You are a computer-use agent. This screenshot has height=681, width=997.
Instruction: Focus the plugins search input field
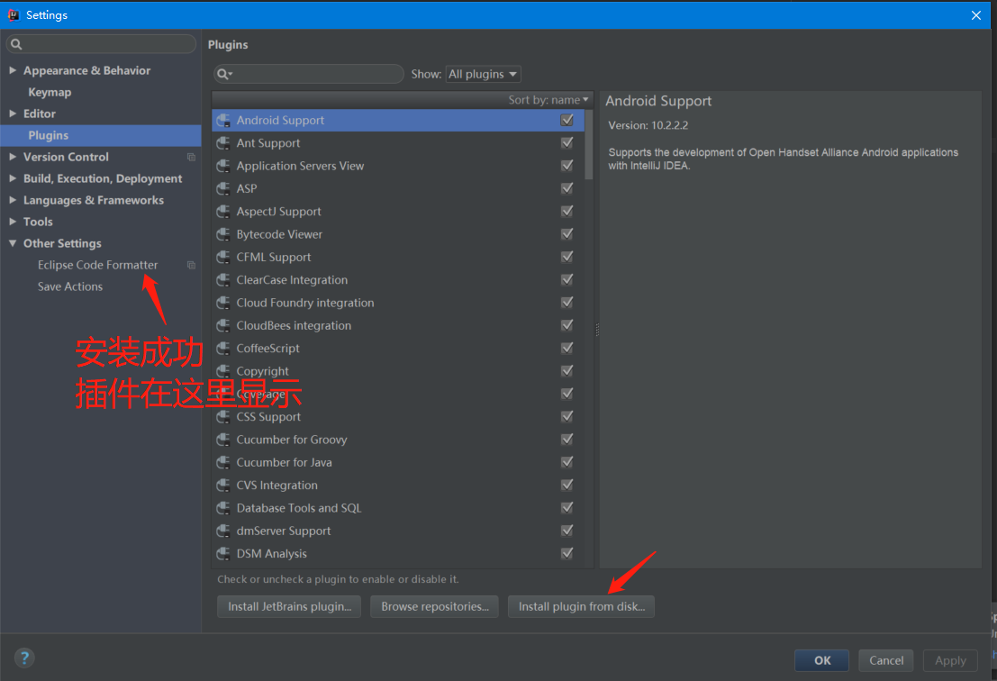tap(309, 75)
